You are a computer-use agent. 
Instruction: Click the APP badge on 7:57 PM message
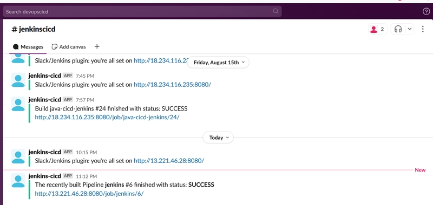[68, 100]
